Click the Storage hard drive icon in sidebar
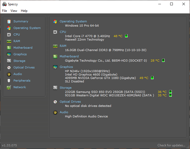The width and height of the screenshot is (190, 149). (x=9, y=61)
